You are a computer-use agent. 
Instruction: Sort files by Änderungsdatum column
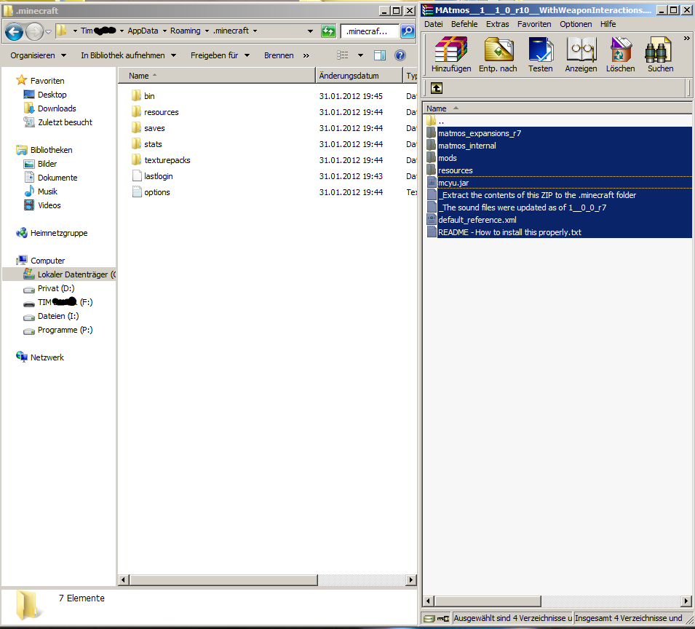[x=360, y=76]
